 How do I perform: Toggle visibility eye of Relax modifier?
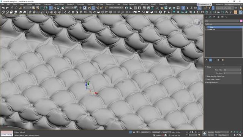click(206, 27)
